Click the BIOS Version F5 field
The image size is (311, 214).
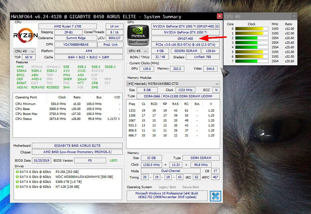[x=90, y=160]
